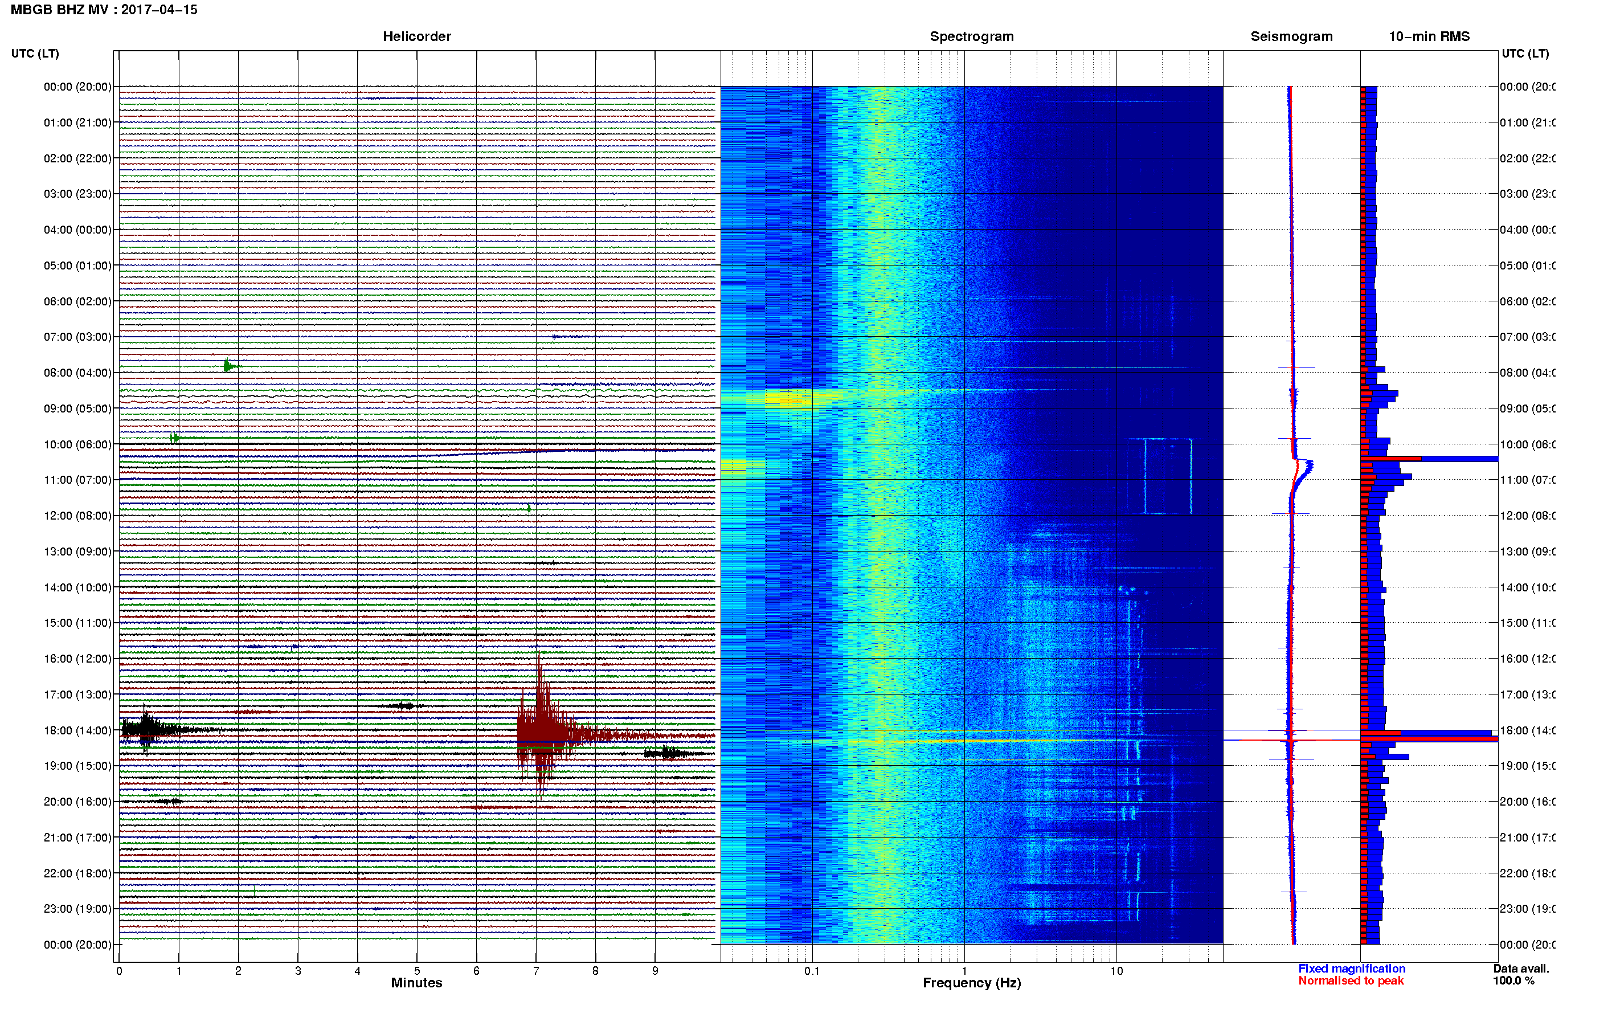Click the 15:00 (11:00) time label on the left axis
1620x1013 pixels.
[77, 623]
